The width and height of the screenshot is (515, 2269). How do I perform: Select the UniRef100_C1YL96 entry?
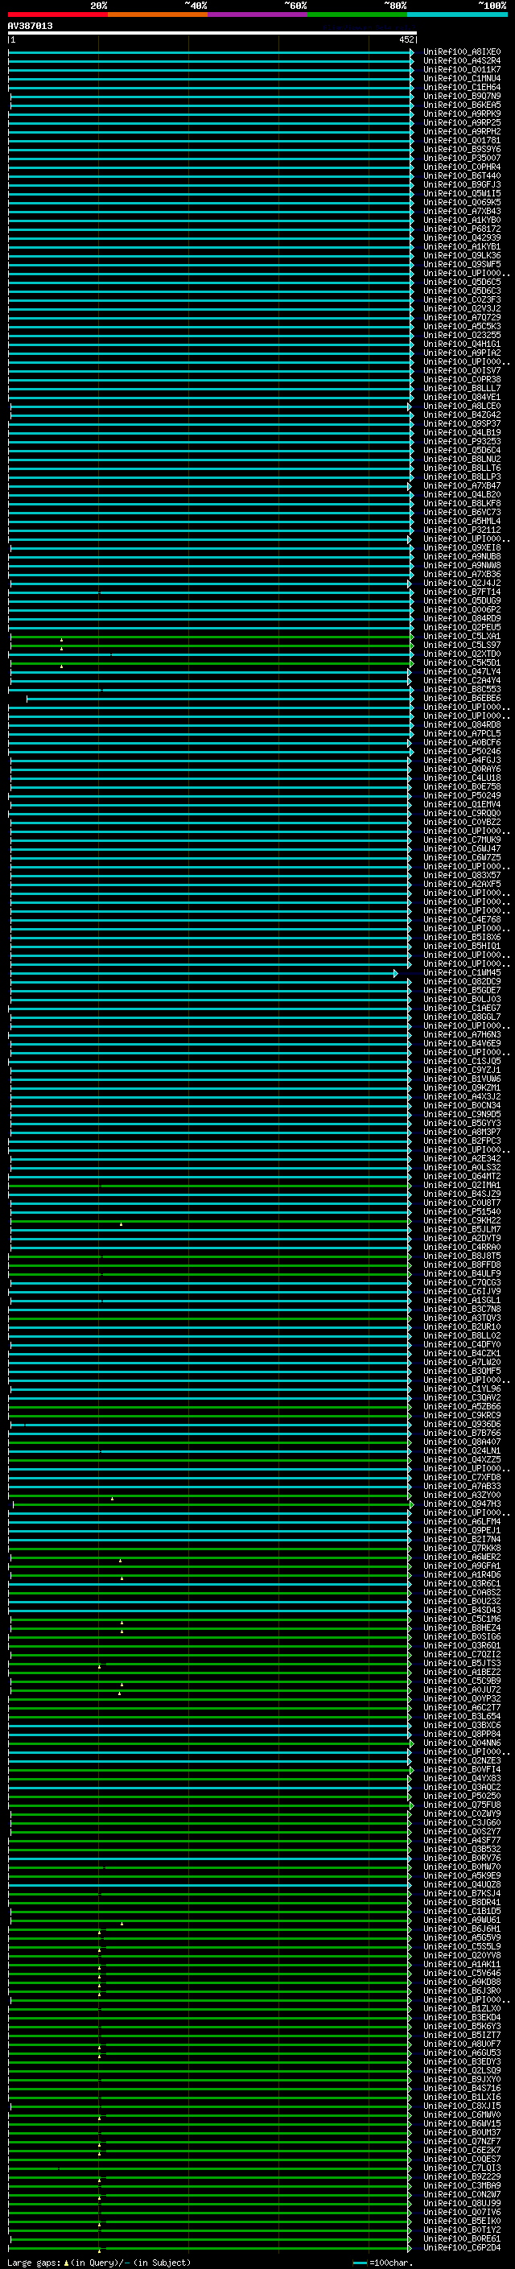coord(462,1389)
